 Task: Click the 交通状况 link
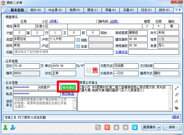tap(122, 52)
